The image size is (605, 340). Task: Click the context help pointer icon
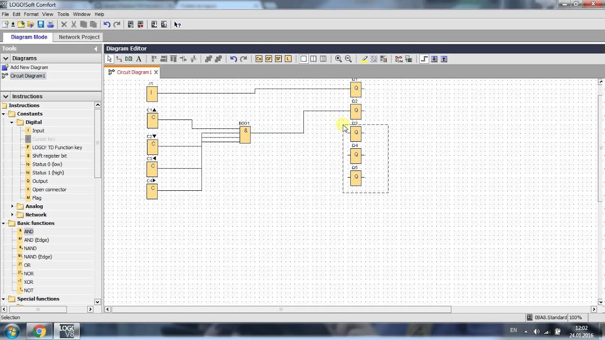click(x=177, y=25)
